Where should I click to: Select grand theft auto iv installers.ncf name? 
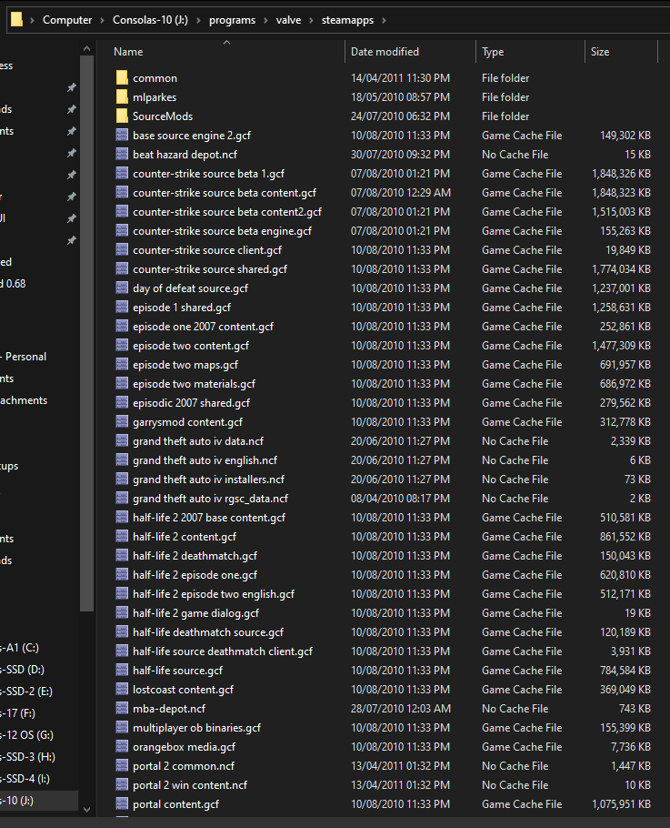point(208,479)
